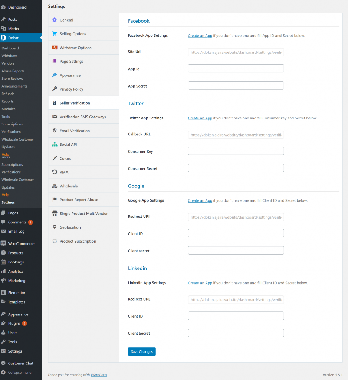Image resolution: width=348 pixels, height=380 pixels.
Task: Open the Social API settings tab
Action: click(83, 144)
